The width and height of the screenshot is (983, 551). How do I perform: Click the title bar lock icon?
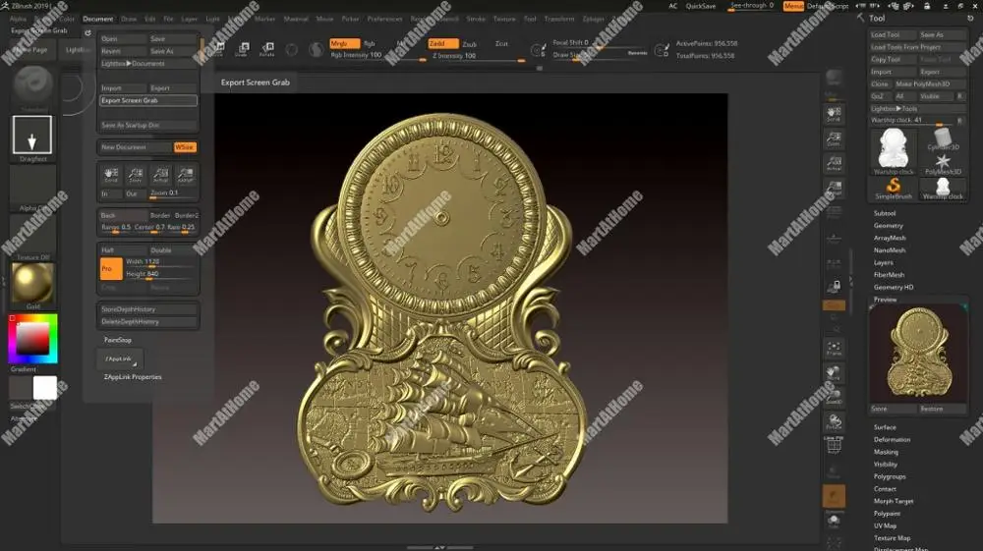[x=927, y=6]
